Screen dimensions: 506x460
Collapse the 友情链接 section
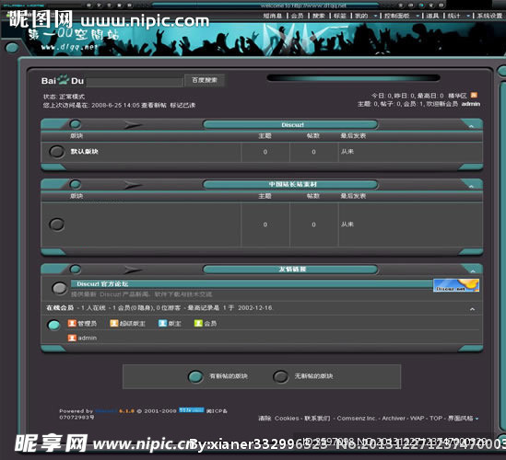[x=473, y=270]
